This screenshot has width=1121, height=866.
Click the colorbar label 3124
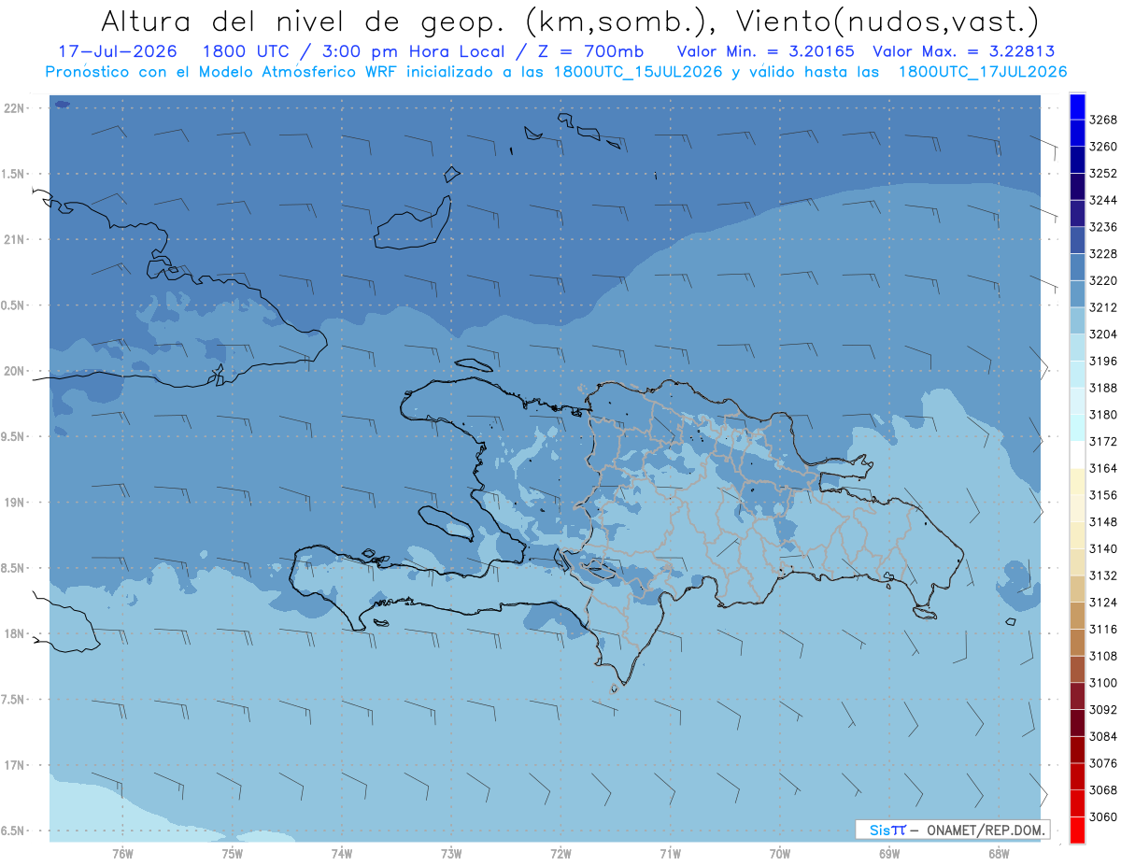click(1103, 603)
